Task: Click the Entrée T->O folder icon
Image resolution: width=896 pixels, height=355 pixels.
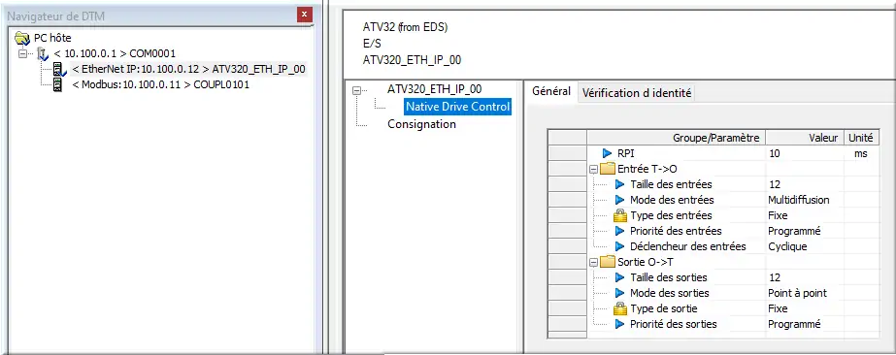Action: click(608, 169)
